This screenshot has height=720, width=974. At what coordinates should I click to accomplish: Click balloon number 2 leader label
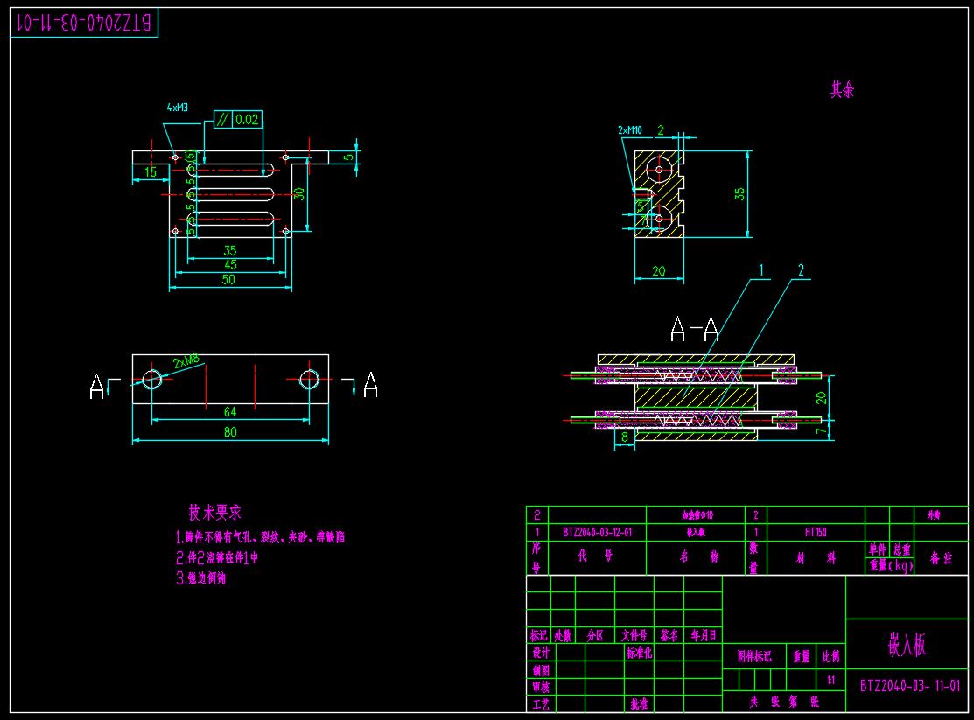click(800, 271)
